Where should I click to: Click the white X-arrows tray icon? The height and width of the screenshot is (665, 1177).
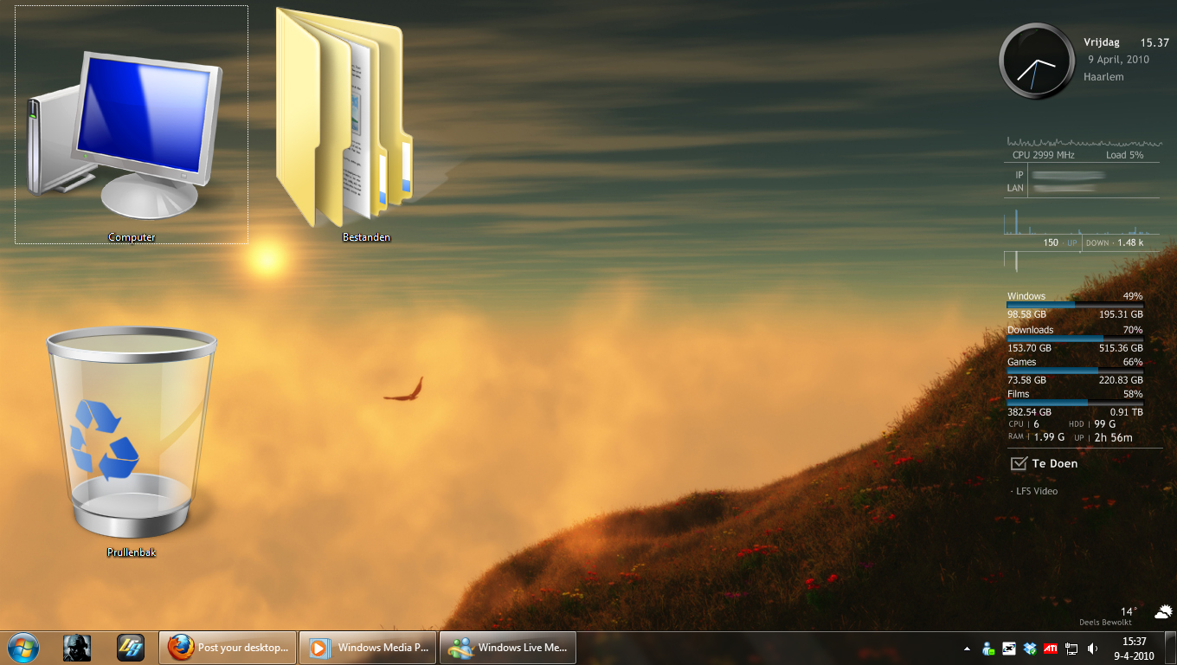tap(1009, 648)
